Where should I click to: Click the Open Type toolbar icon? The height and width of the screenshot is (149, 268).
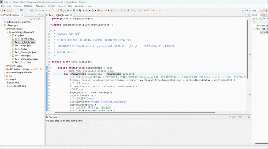coord(98,10)
